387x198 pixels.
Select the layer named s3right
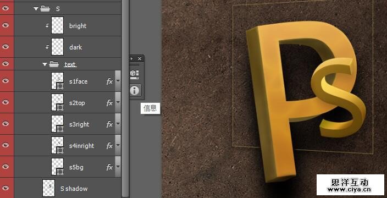click(x=79, y=124)
